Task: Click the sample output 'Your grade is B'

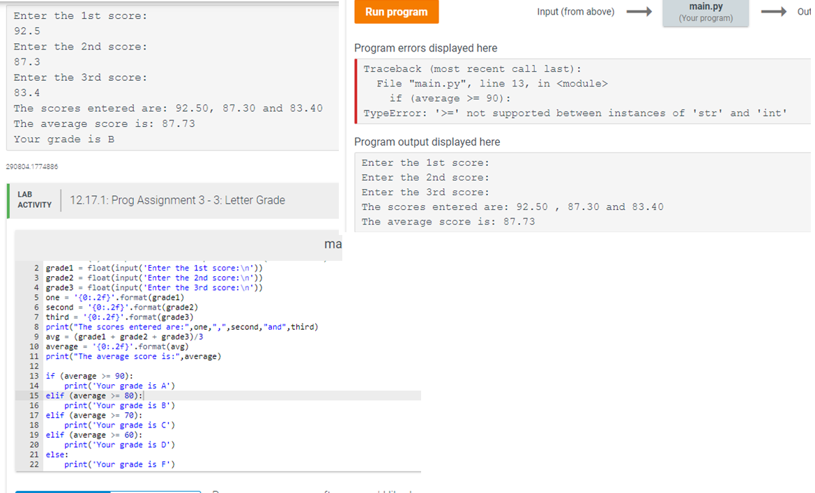Action: (64, 139)
